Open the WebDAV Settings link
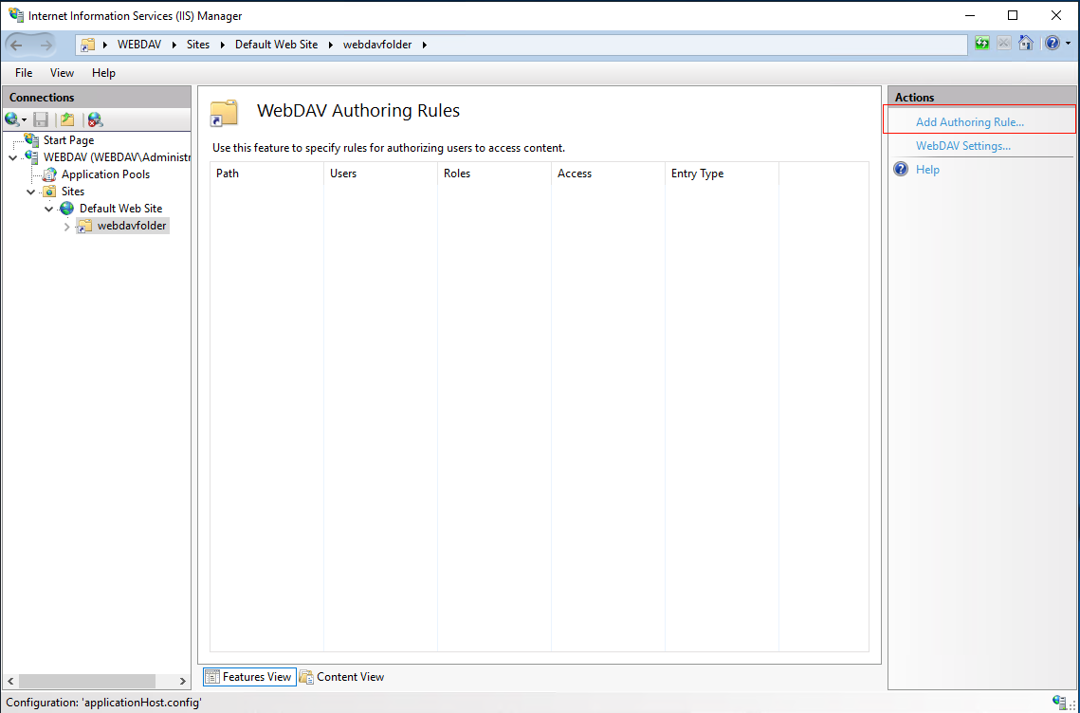1080x713 pixels. [963, 146]
